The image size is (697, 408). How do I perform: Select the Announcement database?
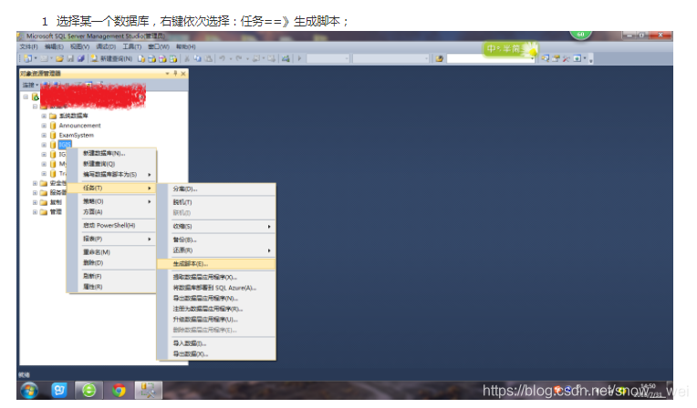pyautogui.click(x=79, y=126)
